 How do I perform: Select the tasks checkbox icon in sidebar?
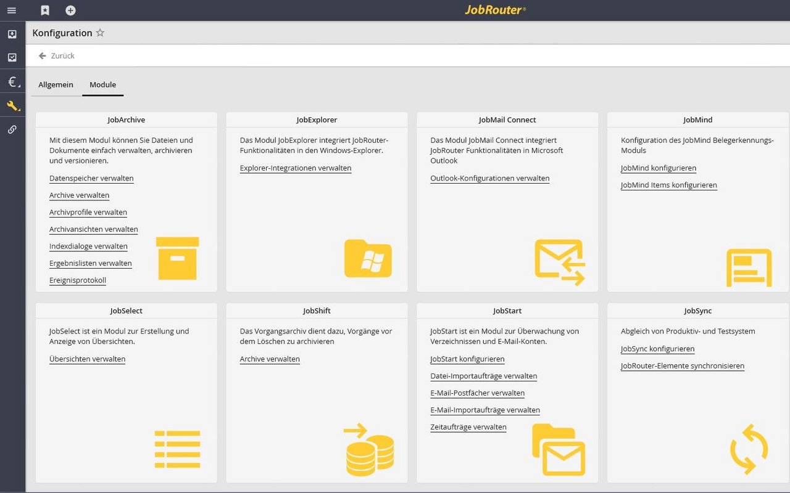coord(12,57)
